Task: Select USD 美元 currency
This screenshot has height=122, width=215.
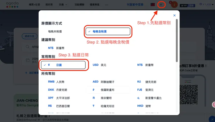Action: (x=99, y=65)
